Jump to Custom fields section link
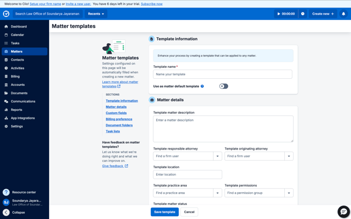Image resolution: width=351 pixels, height=219 pixels. click(x=116, y=113)
